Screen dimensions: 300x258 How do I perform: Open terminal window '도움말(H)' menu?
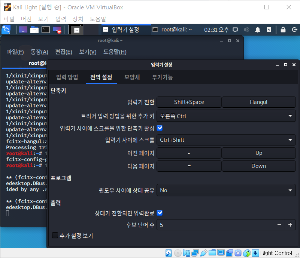115,52
